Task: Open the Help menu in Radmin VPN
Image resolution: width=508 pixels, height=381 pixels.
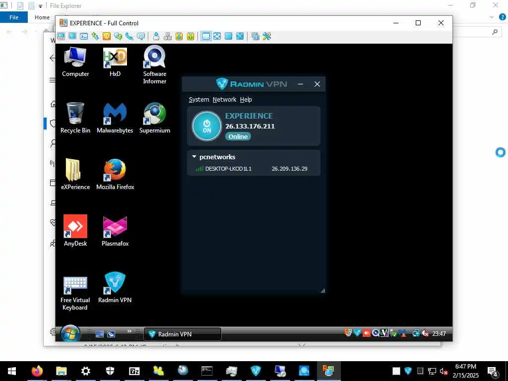Action: tap(246, 99)
